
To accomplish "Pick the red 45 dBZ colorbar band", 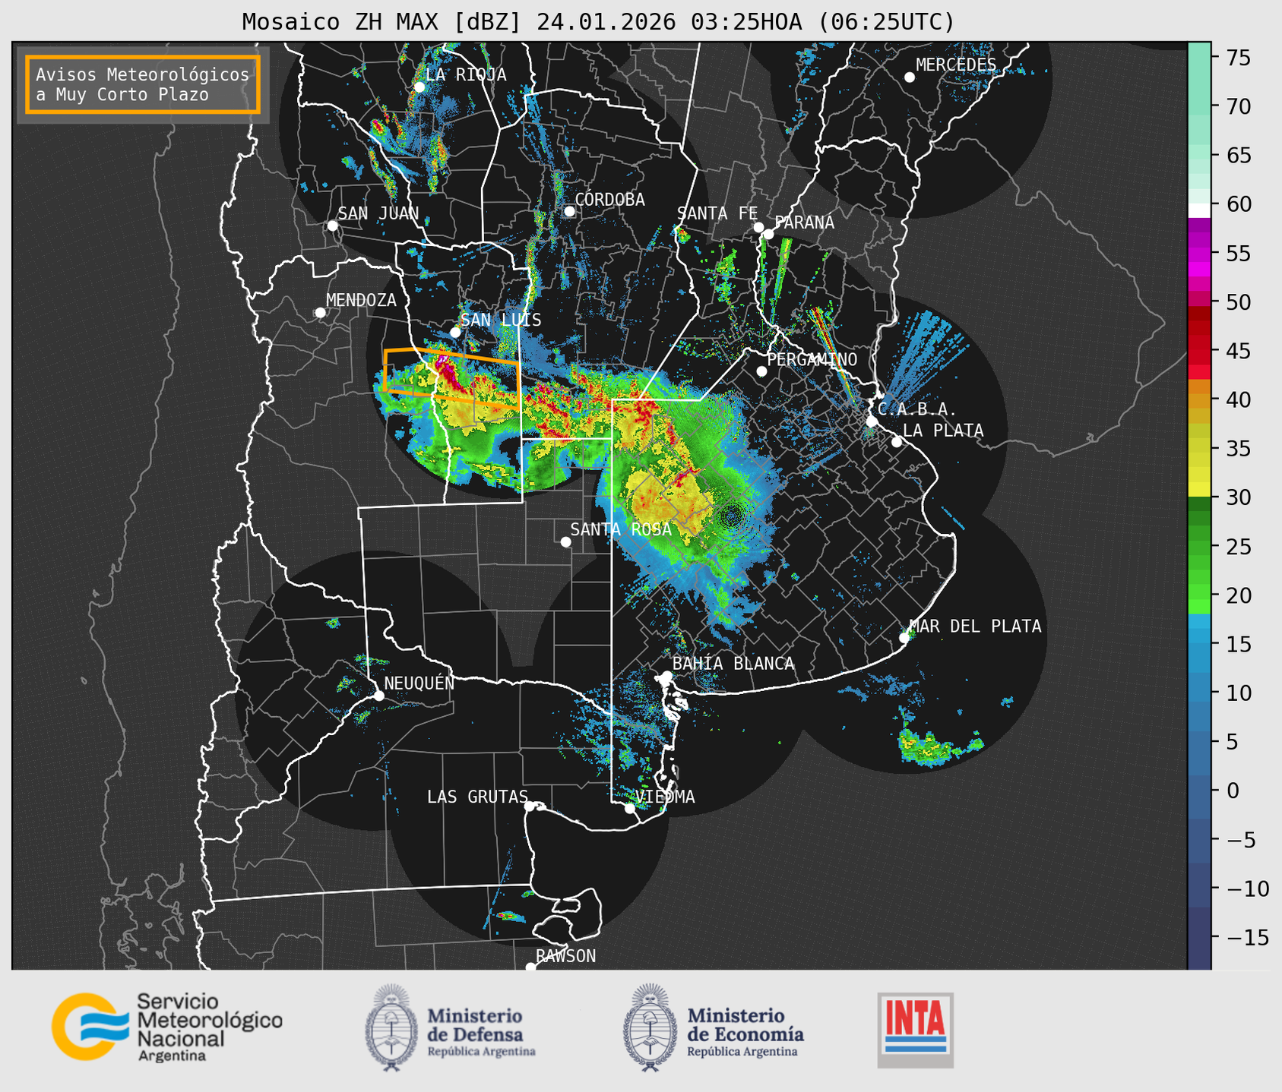I will click(1198, 351).
